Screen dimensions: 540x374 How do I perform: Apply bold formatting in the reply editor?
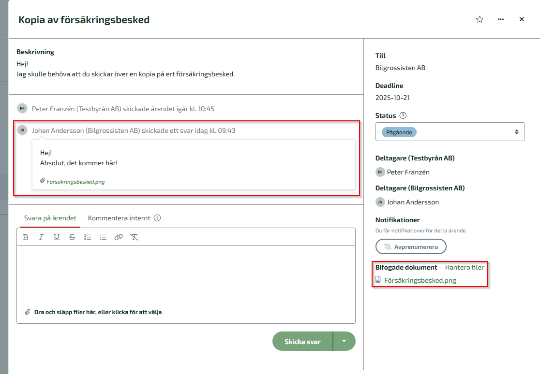(x=25, y=237)
